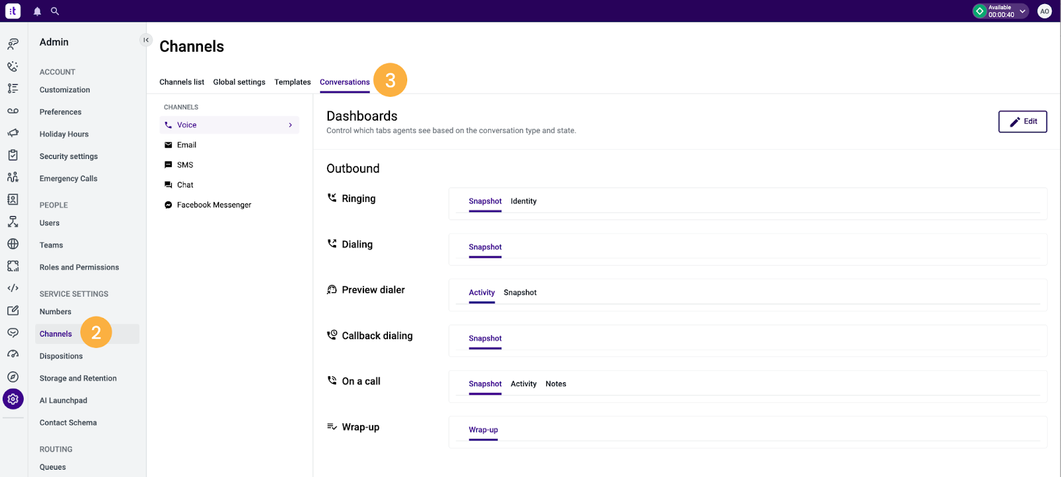This screenshot has width=1061, height=477.
Task: Open the agent headset icon in left rail
Action: (x=13, y=44)
